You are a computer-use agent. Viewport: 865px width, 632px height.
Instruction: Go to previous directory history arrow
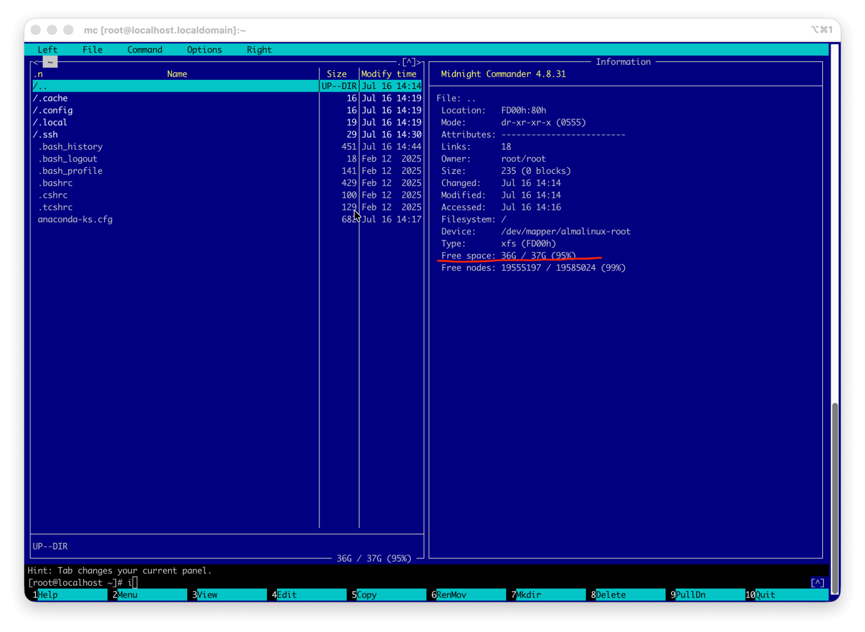point(35,62)
